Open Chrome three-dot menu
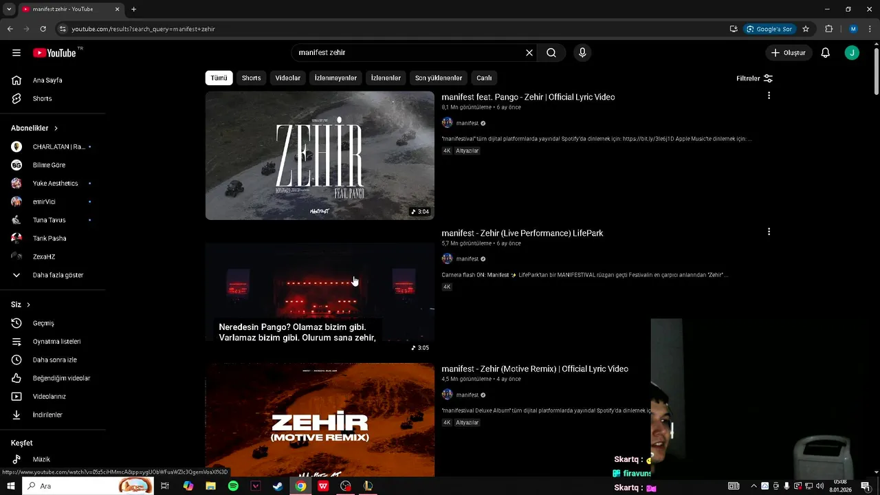Viewport: 880px width, 495px height. tap(870, 29)
